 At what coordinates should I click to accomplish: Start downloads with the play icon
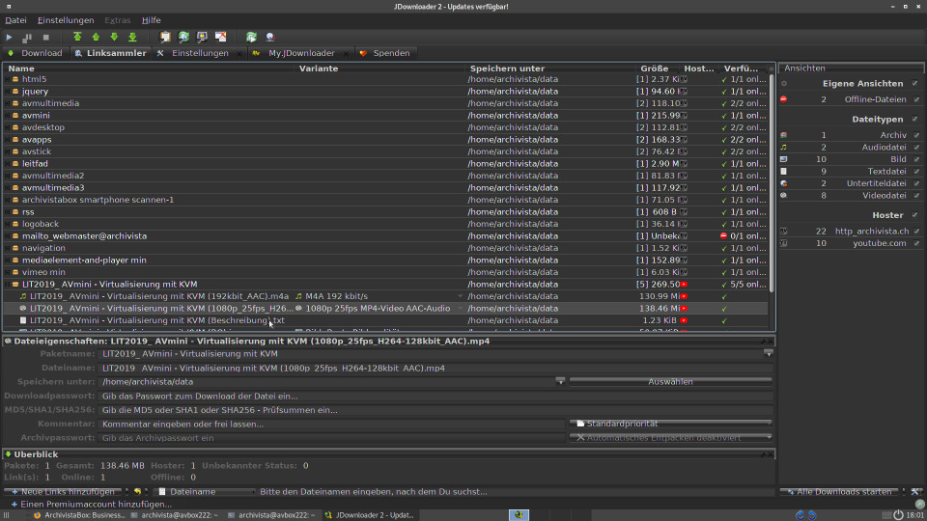(9, 38)
